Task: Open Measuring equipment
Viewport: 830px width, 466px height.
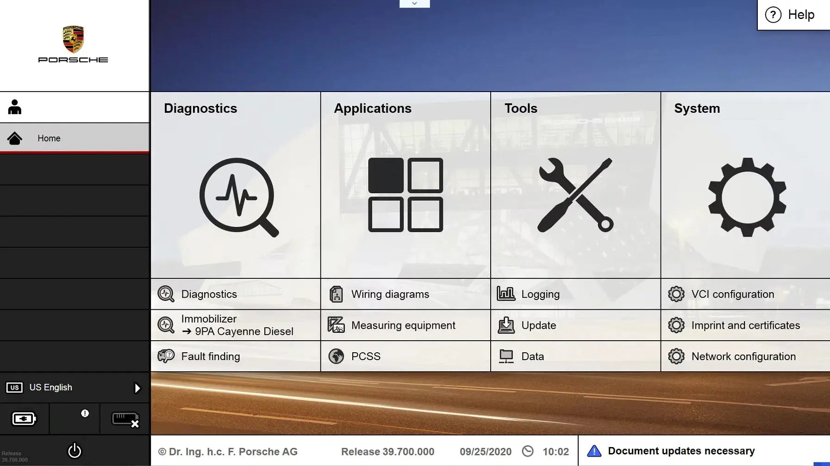Action: (403, 325)
